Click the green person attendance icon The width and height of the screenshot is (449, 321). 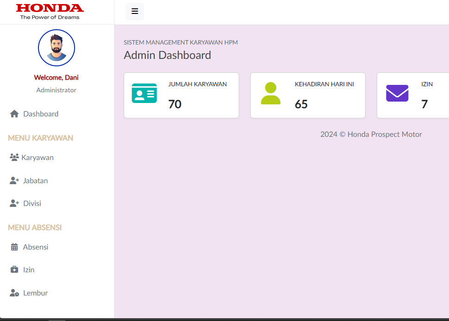(271, 93)
